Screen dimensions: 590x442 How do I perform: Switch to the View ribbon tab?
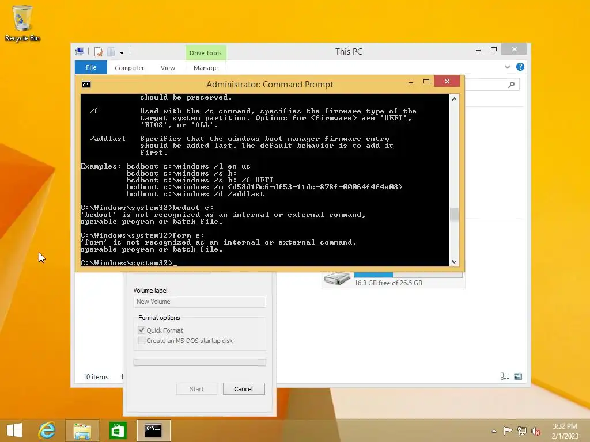tap(168, 68)
